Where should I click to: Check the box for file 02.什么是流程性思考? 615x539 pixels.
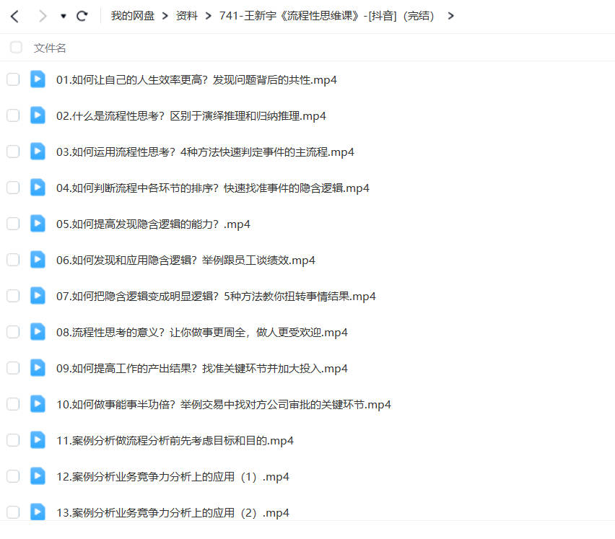(x=13, y=115)
